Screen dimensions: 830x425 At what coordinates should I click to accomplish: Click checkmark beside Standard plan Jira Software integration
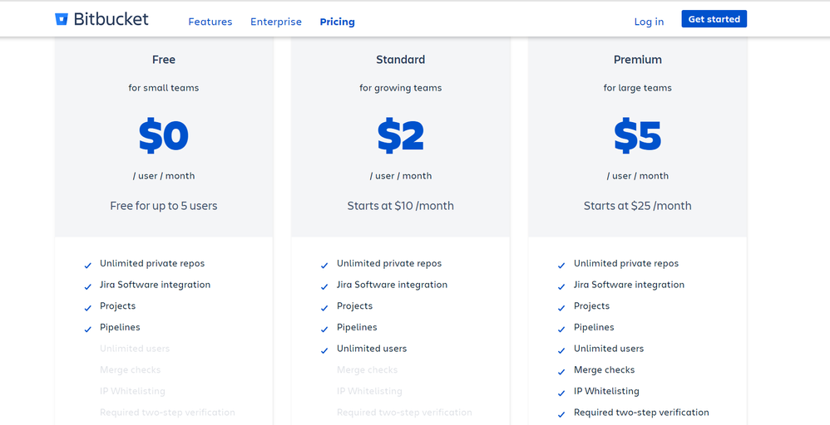coord(324,286)
